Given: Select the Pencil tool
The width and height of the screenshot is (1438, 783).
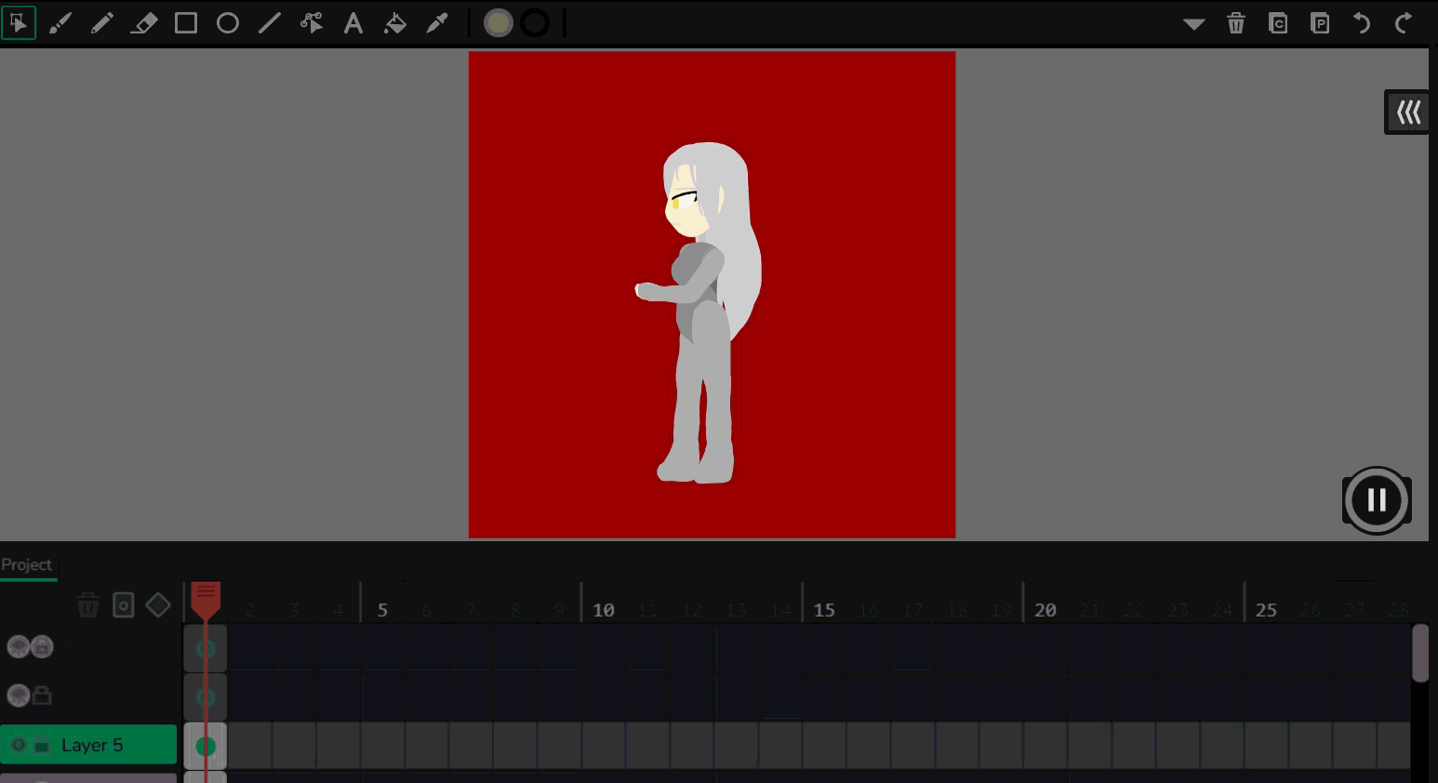Looking at the screenshot, I should tap(102, 23).
